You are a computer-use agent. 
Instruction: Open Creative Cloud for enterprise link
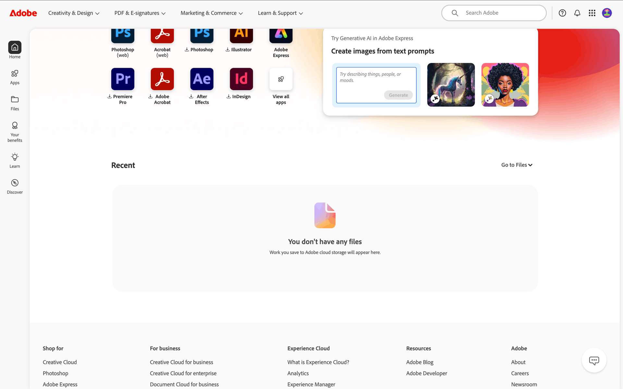(183, 373)
